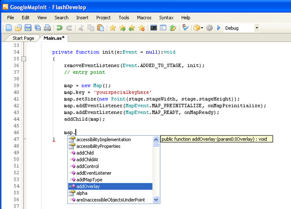Open the View menu
The height and width of the screenshot is (209, 291).
point(42,18)
